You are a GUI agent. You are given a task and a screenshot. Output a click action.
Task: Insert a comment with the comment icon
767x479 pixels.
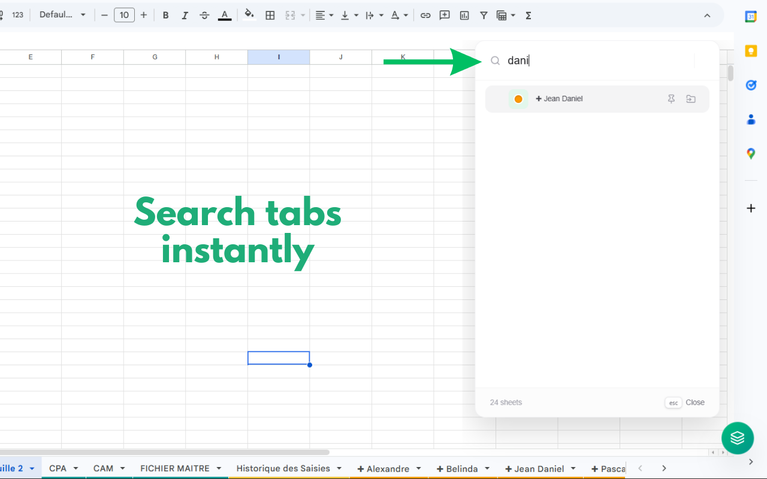444,15
